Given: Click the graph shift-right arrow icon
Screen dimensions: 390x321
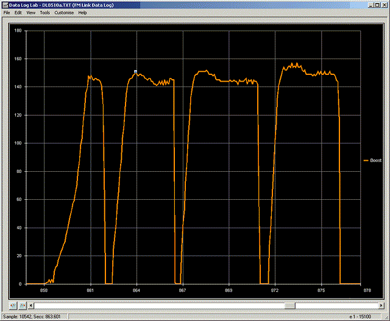Looking at the screenshot, I should coord(23,305).
